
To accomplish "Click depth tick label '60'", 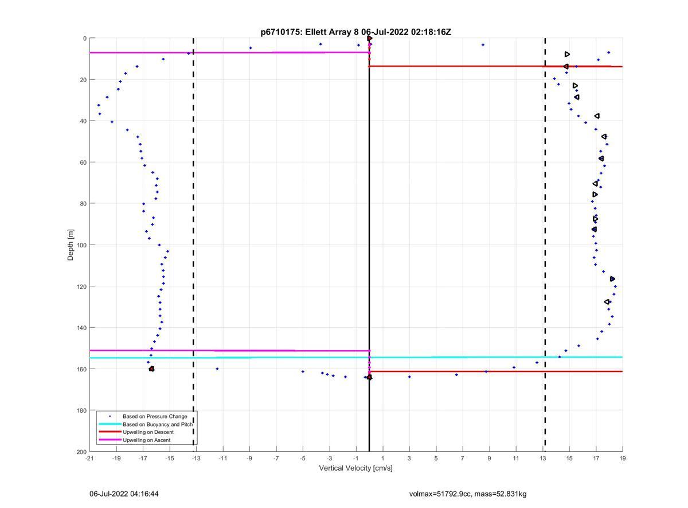I will [x=83, y=162].
